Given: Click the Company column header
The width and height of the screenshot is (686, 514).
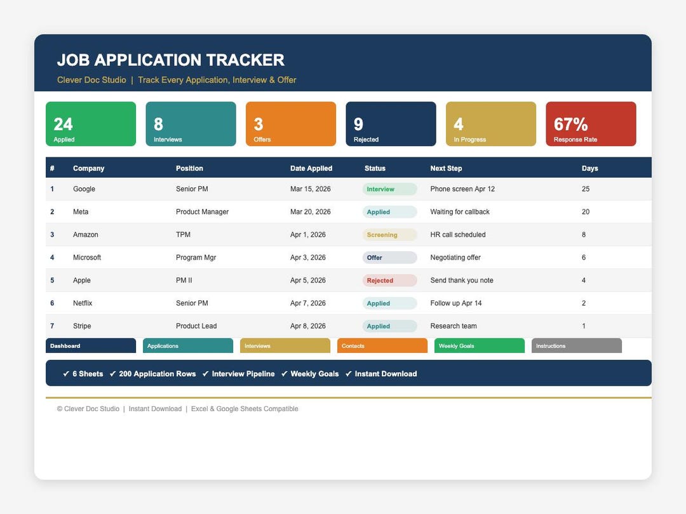Looking at the screenshot, I should tap(88, 168).
